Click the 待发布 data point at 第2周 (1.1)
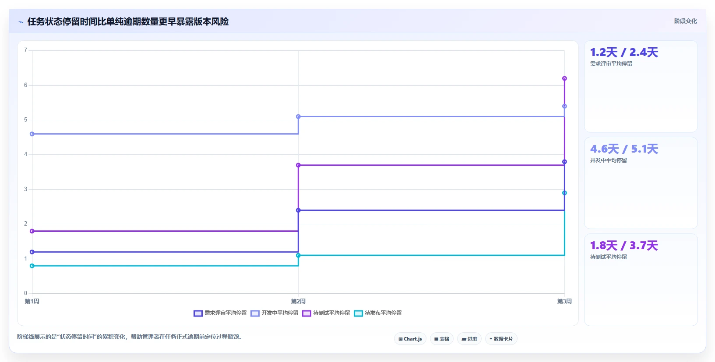 pos(298,255)
